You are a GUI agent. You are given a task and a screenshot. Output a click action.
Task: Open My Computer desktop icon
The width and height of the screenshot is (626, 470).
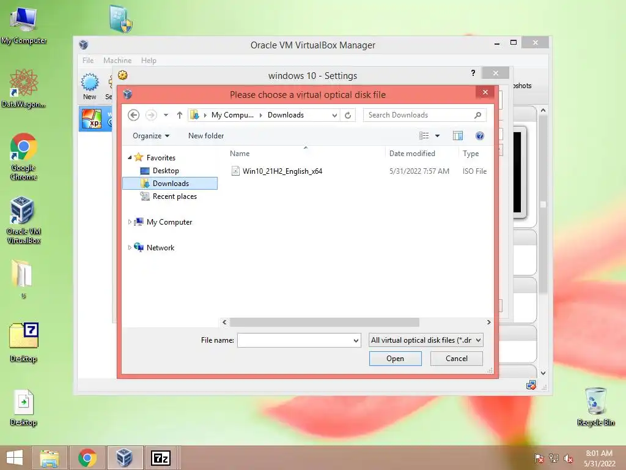(x=24, y=25)
